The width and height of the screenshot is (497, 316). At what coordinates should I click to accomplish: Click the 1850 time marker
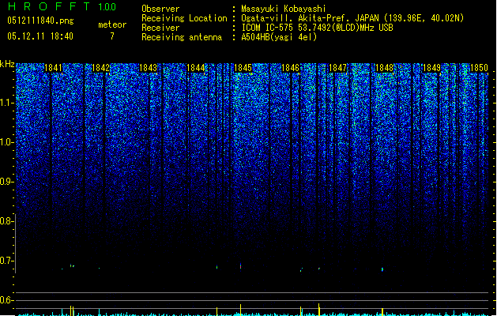pyautogui.click(x=479, y=68)
